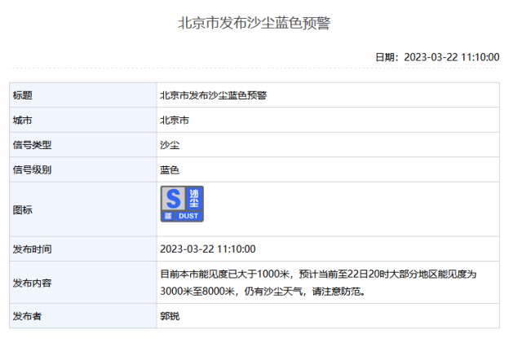Click the 标题 row label

23,95
